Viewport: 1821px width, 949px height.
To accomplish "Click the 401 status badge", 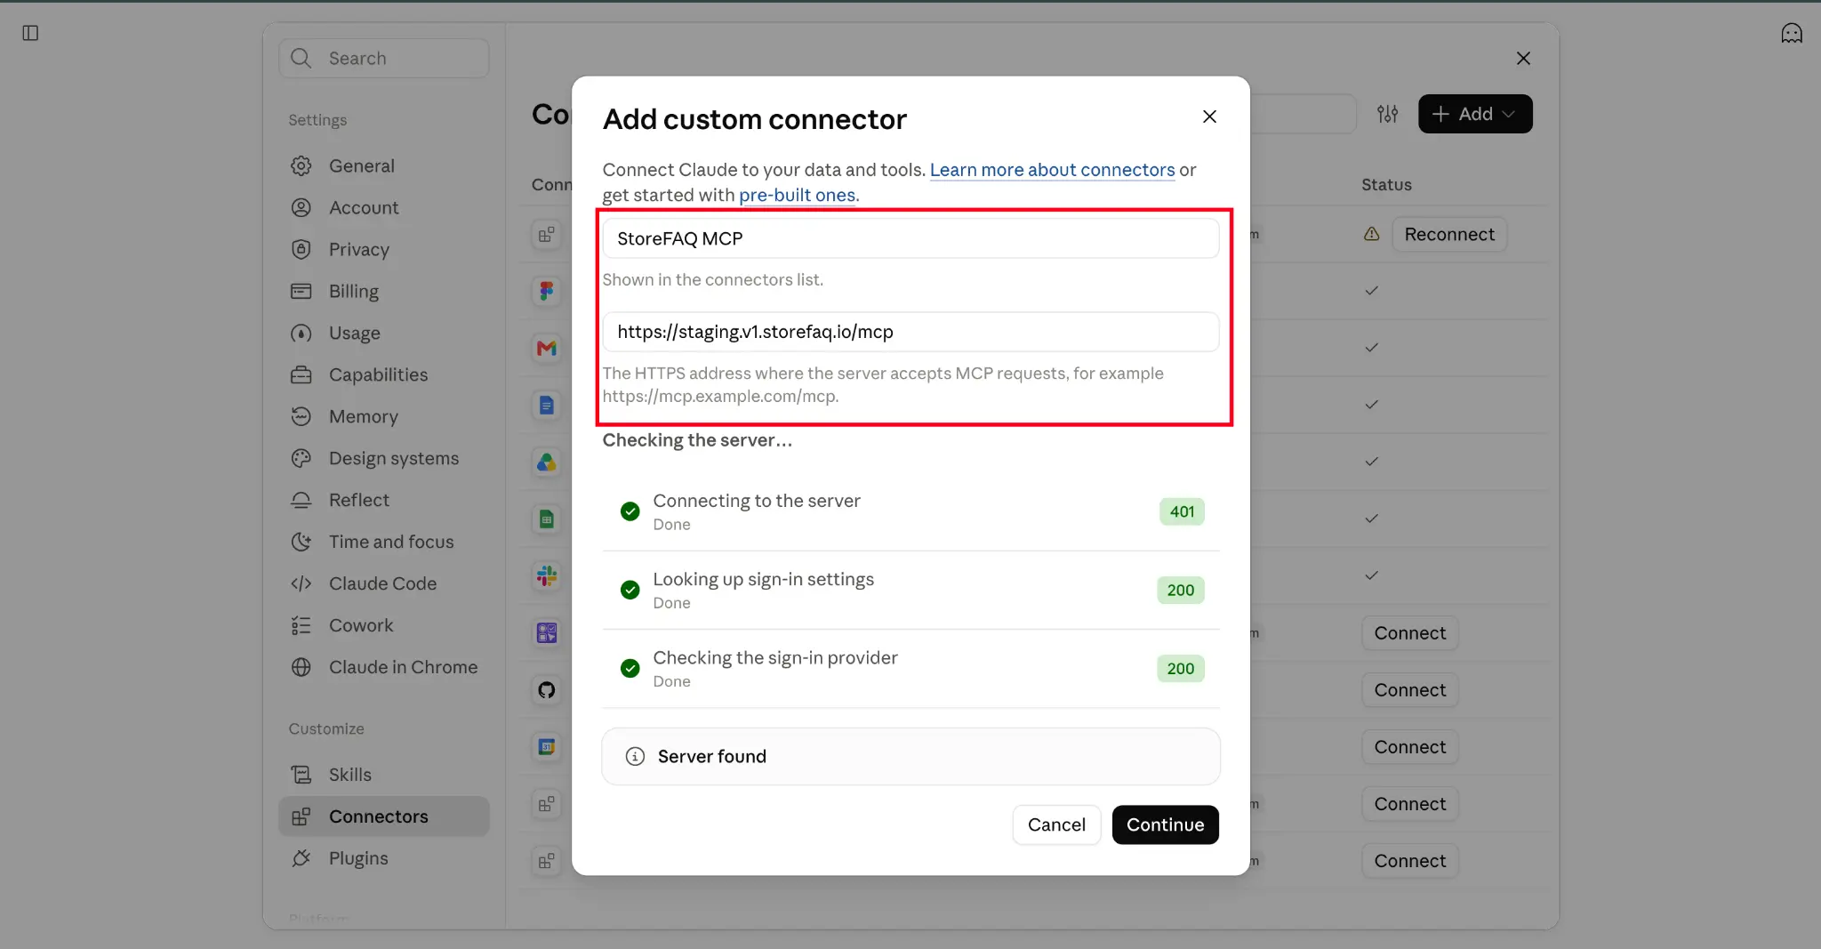I will [x=1182, y=511].
